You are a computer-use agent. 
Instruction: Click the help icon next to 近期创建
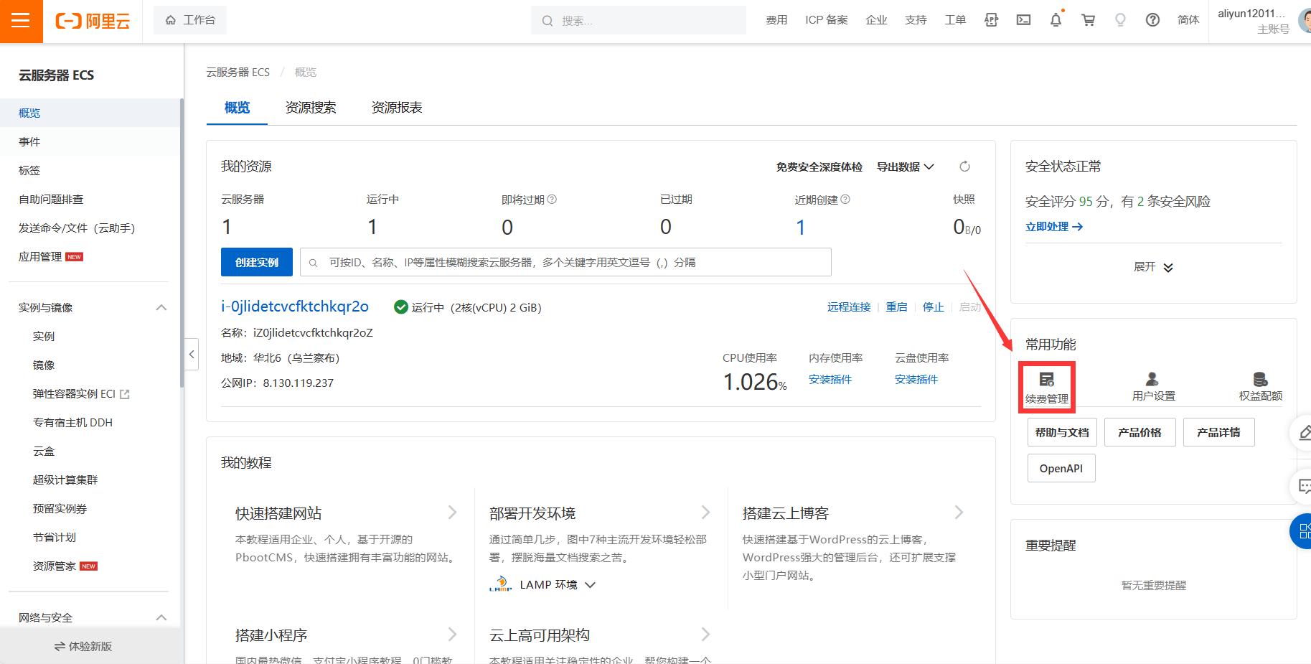click(845, 200)
